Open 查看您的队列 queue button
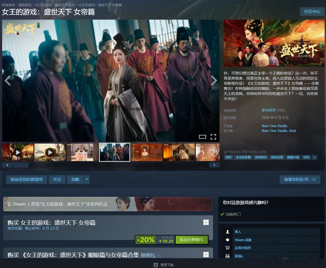The width and height of the screenshot is (326, 268). 300,180
